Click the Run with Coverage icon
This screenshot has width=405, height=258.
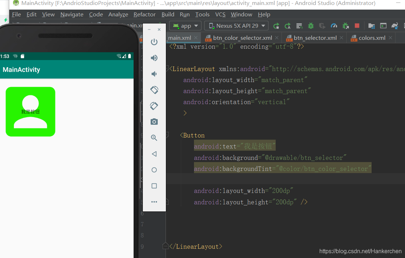322,26
